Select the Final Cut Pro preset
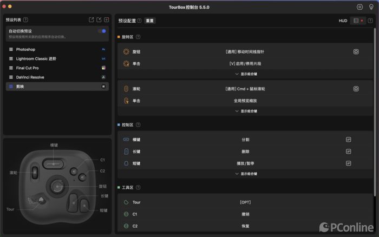Viewport: 379px width, 237px height. click(x=57, y=68)
